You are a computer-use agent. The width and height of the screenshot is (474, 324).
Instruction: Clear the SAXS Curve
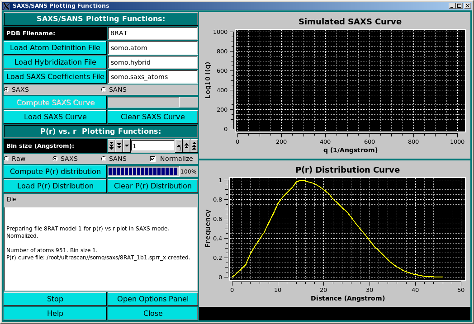[152, 117]
